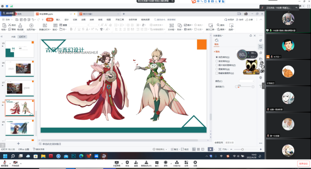Collapse the slide panel with double chevron
Screen dimensions: 311x169
tap(2, 37)
